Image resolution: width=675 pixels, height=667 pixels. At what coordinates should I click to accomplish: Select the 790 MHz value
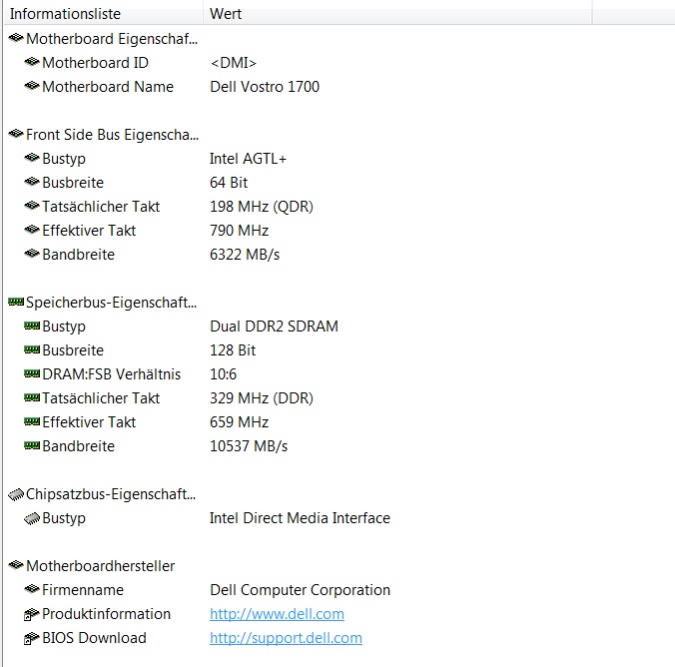point(239,231)
